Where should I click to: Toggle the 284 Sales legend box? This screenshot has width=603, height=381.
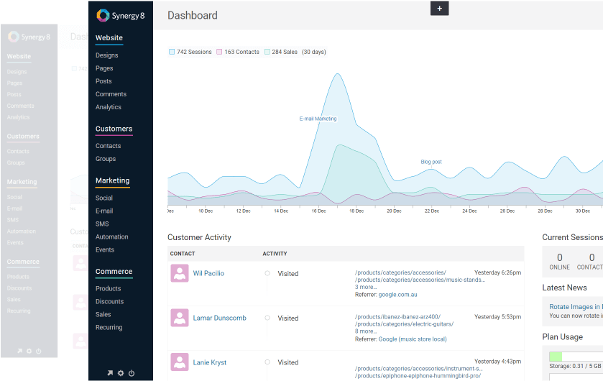267,52
